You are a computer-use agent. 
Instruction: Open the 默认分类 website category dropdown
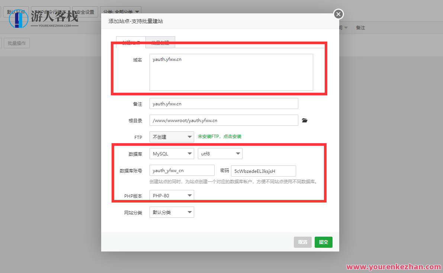pyautogui.click(x=171, y=212)
